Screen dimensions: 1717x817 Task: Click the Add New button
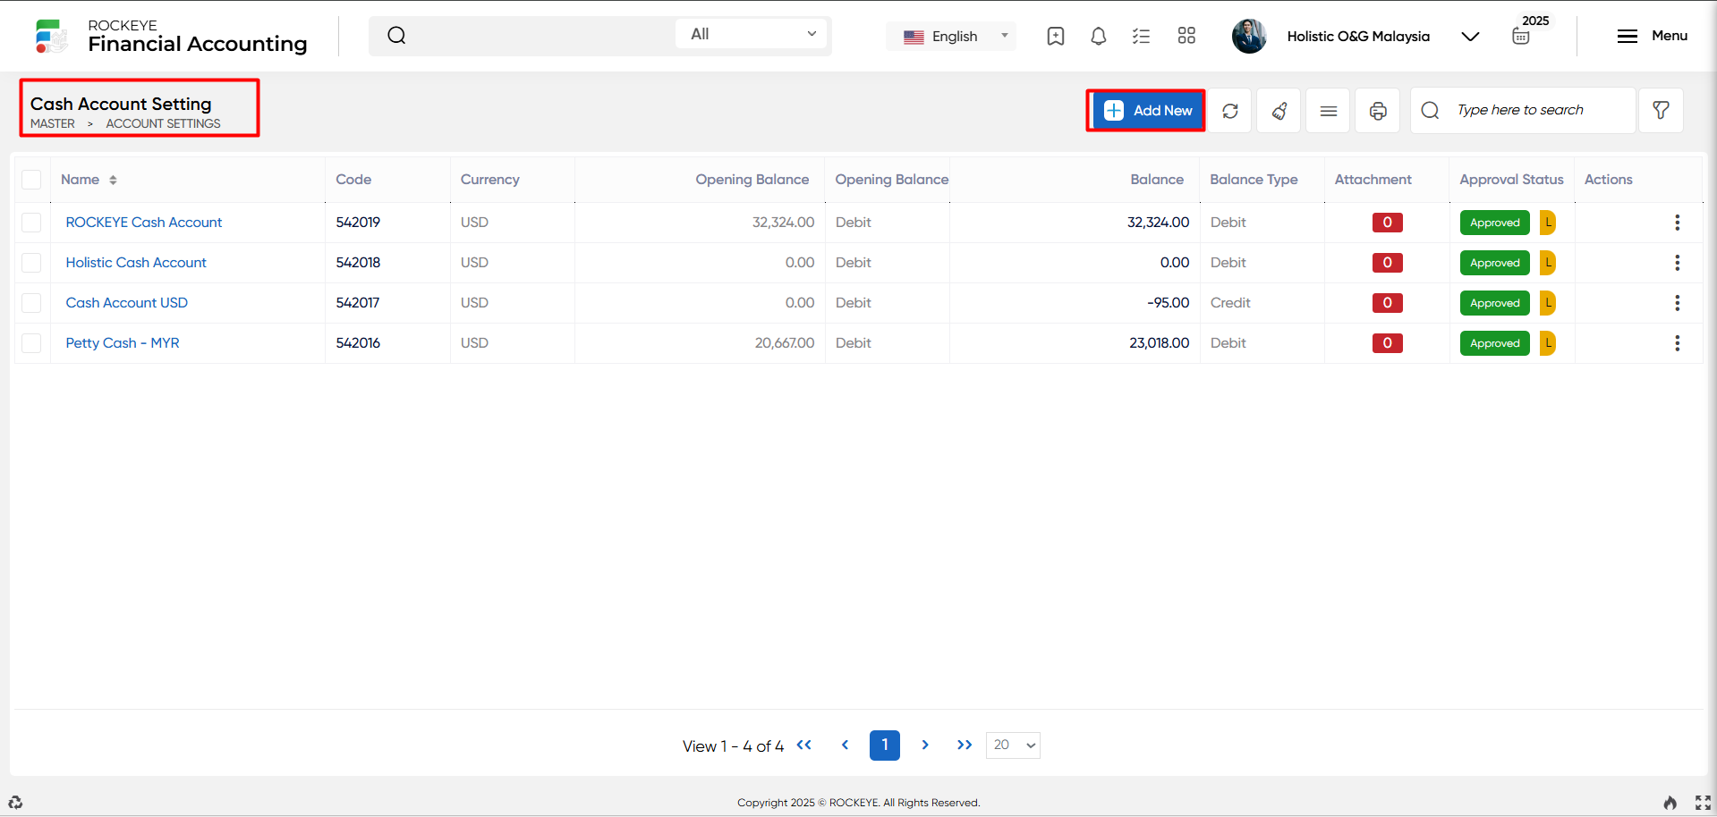click(x=1148, y=111)
